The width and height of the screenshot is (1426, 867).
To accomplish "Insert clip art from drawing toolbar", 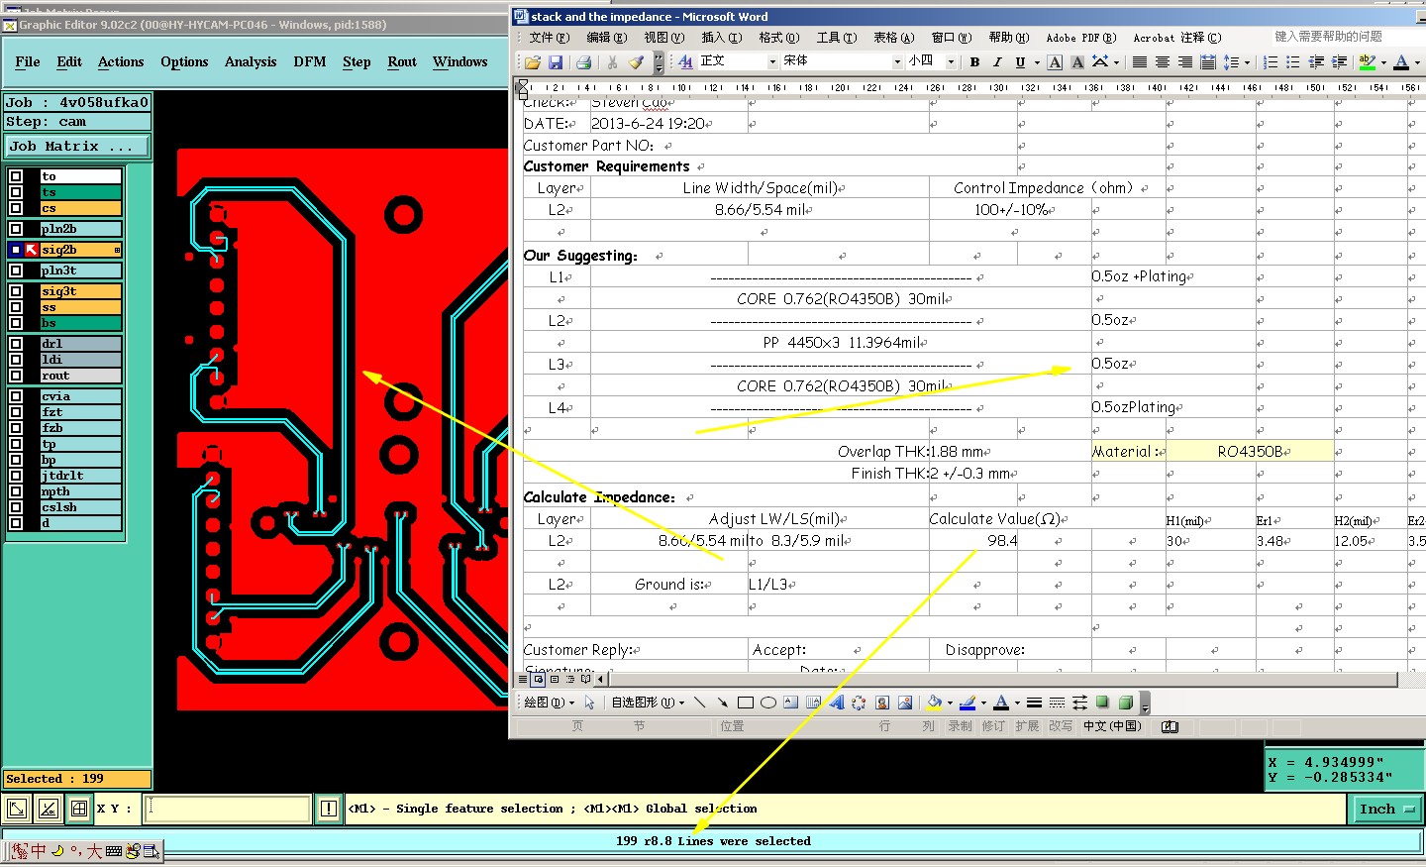I will [882, 703].
